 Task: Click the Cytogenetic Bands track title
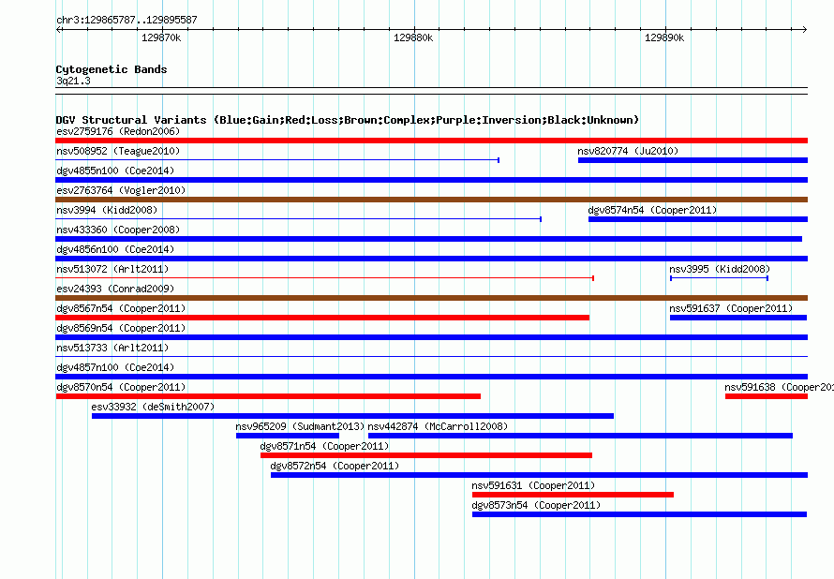tap(112, 69)
